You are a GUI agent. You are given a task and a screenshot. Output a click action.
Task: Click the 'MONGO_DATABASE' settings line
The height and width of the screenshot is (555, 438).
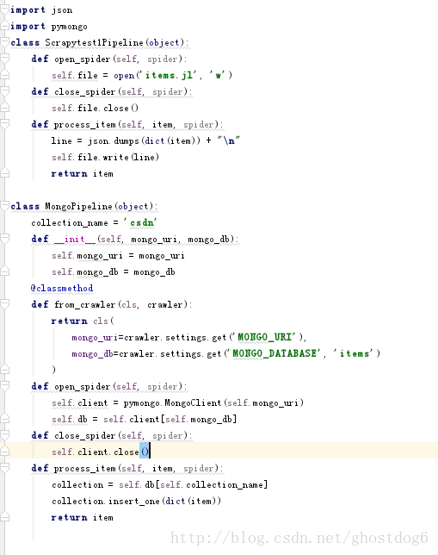click(x=226, y=353)
